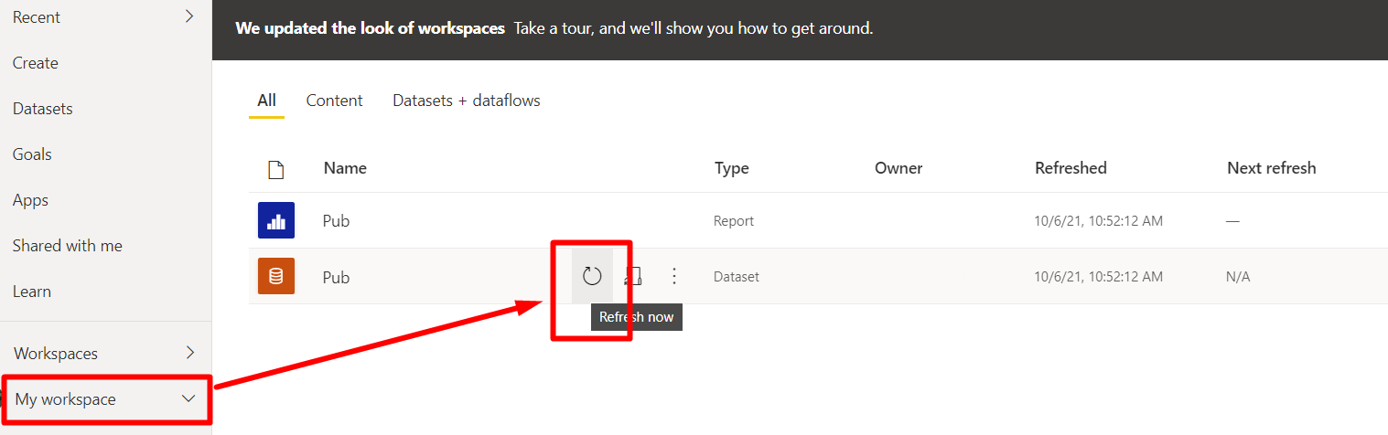Image resolution: width=1388 pixels, height=435 pixels.
Task: Expand the Recent menu chevron
Action: tap(189, 16)
